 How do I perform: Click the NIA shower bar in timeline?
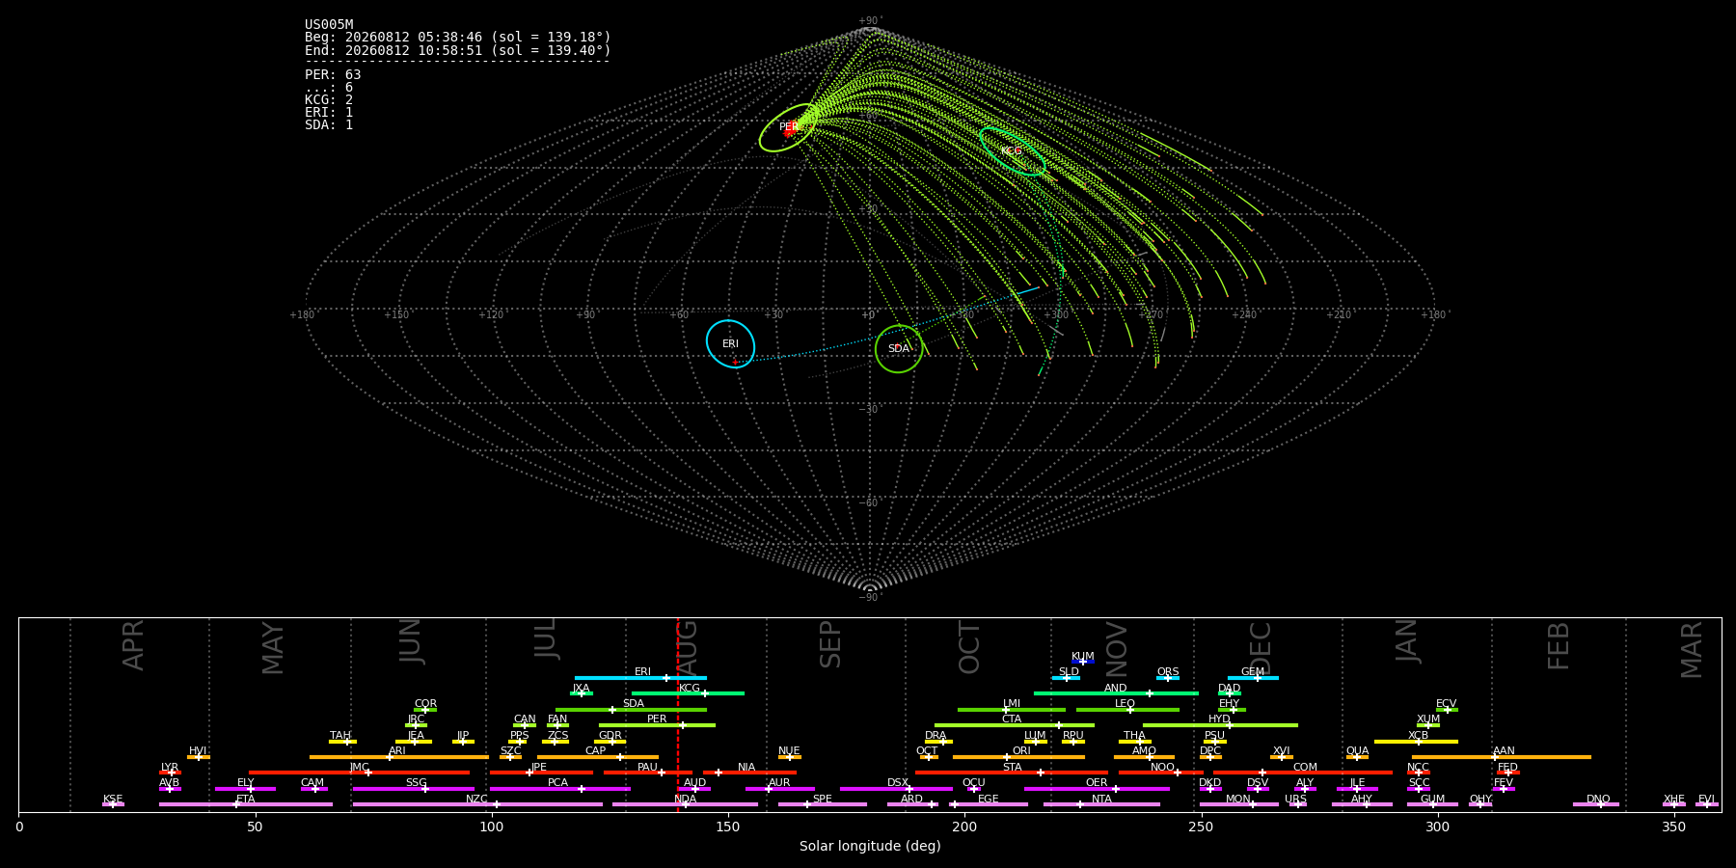pyautogui.click(x=749, y=773)
